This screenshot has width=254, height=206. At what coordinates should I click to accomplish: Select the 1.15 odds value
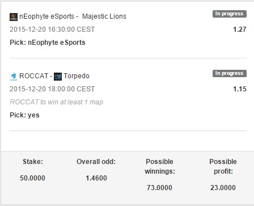240,89
